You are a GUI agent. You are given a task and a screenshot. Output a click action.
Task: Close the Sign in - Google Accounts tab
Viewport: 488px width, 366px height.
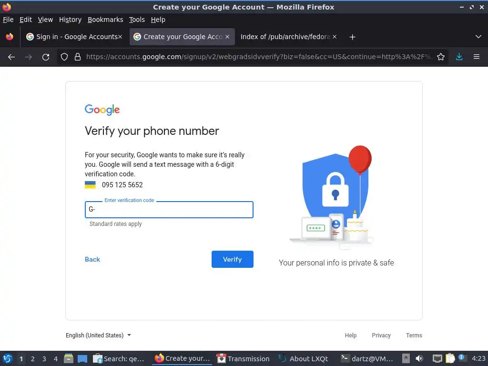point(120,37)
